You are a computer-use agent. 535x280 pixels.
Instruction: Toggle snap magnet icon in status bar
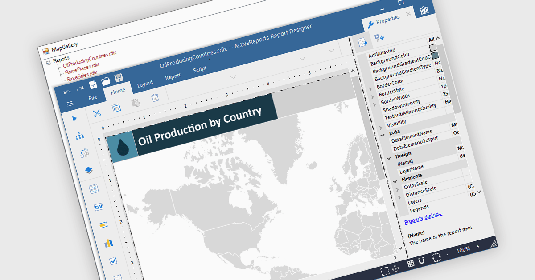click(x=422, y=261)
